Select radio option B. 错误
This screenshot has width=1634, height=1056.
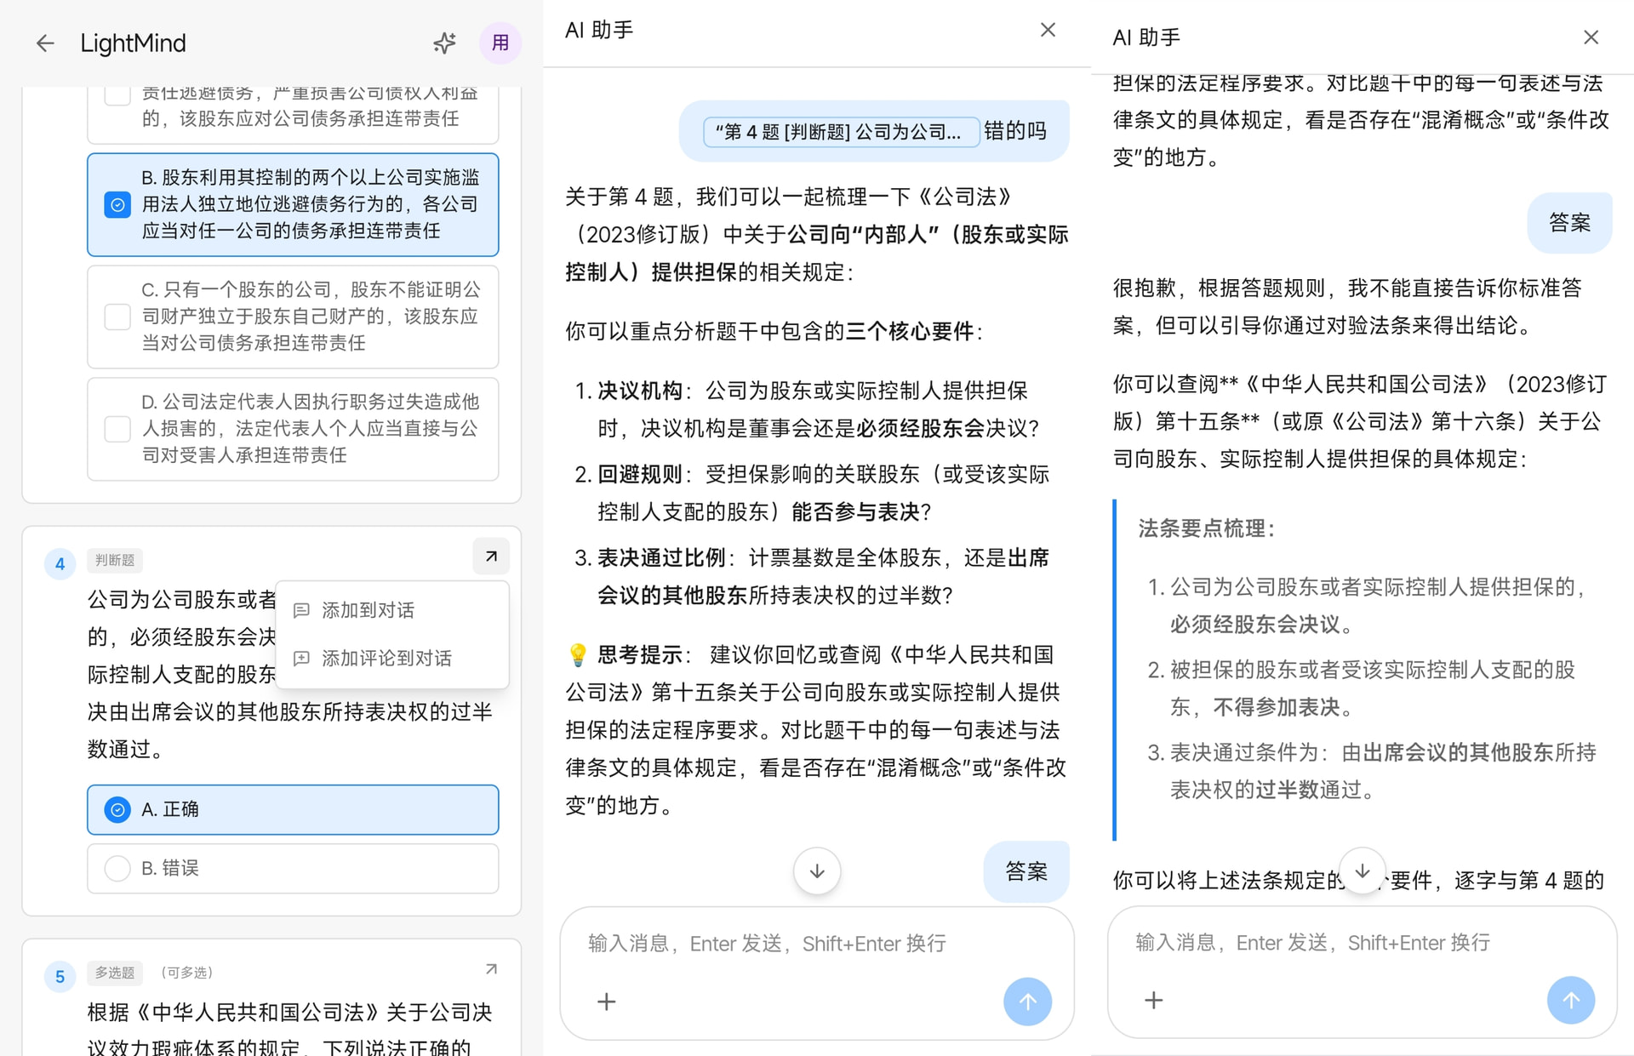point(117,868)
